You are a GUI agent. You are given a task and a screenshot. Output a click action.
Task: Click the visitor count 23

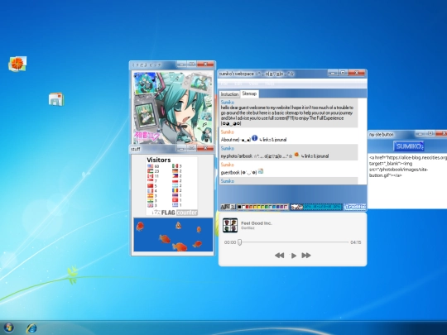(156, 171)
